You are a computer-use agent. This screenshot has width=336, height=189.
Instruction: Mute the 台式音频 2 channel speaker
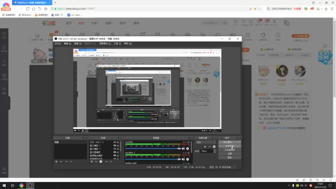click(x=183, y=159)
